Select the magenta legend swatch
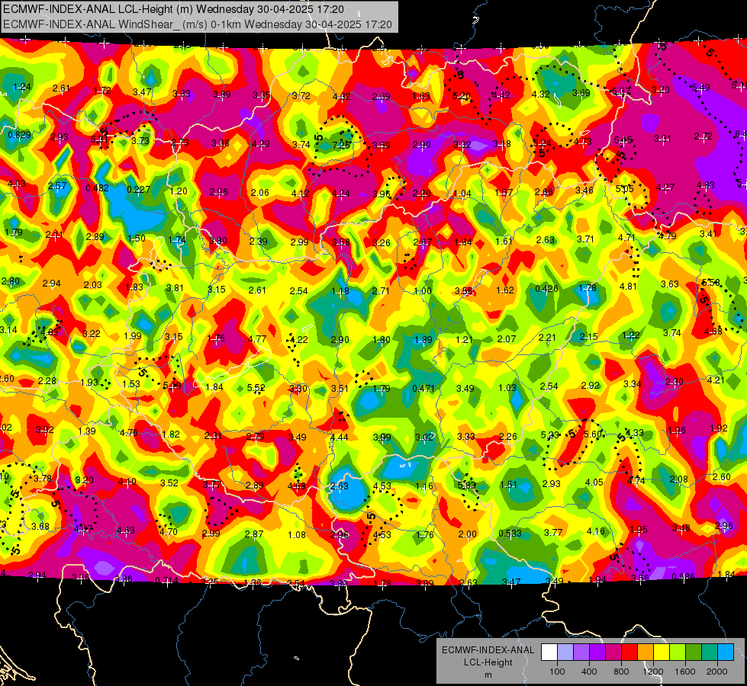The image size is (747, 686). 613,652
